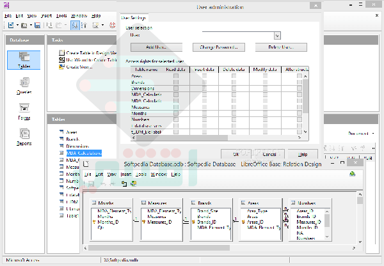Click the Sort Ascending toolbar icon
Viewport: 384px width, 266px height.
point(75,25)
